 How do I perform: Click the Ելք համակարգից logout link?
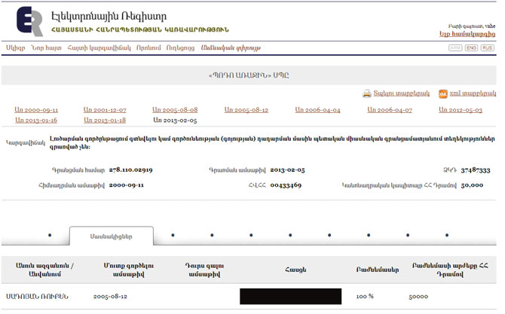point(467,34)
